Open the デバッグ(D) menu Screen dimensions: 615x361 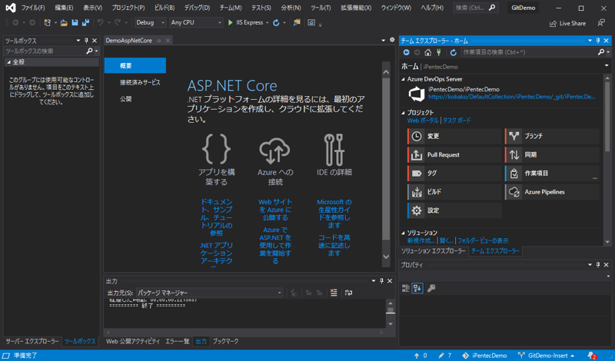[x=197, y=8]
